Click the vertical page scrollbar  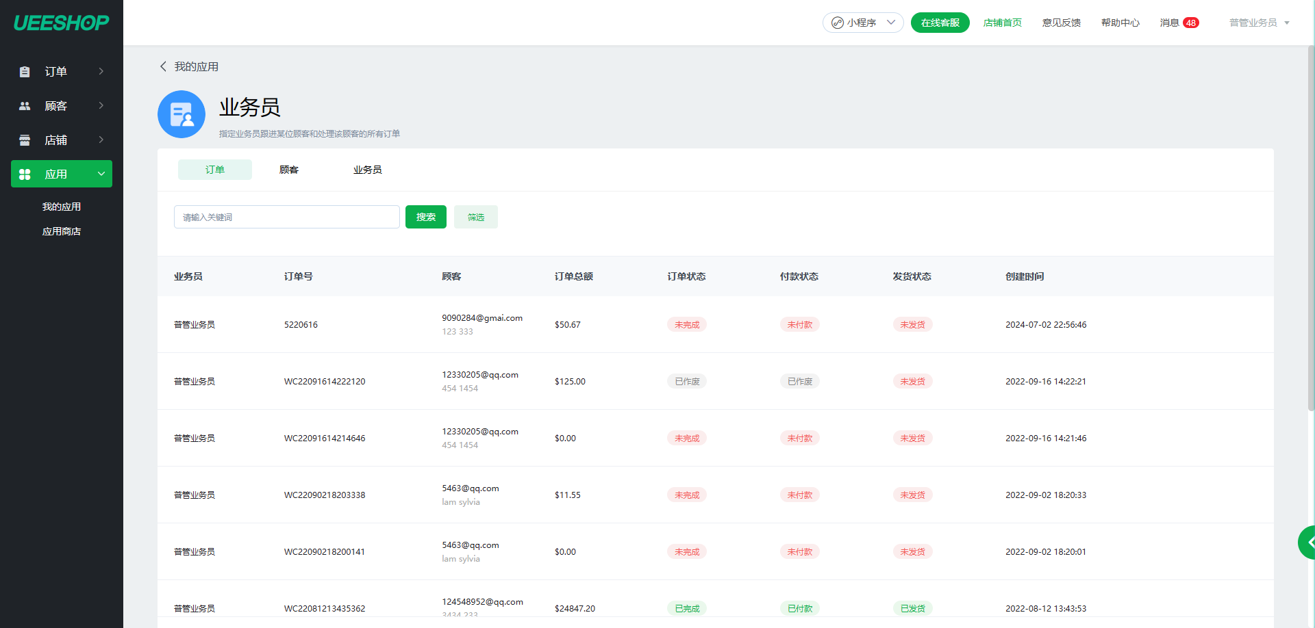[x=1311, y=226]
